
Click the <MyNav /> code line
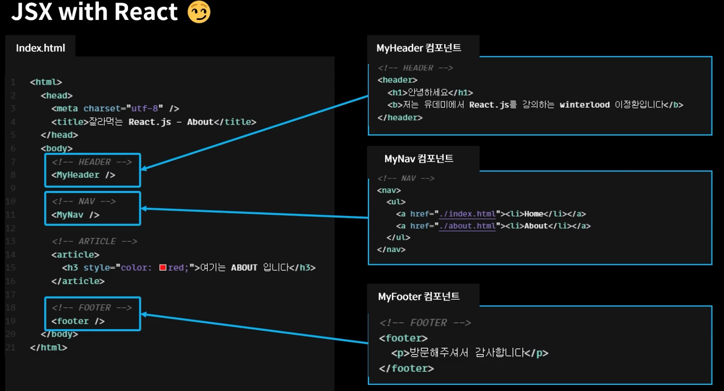click(75, 215)
